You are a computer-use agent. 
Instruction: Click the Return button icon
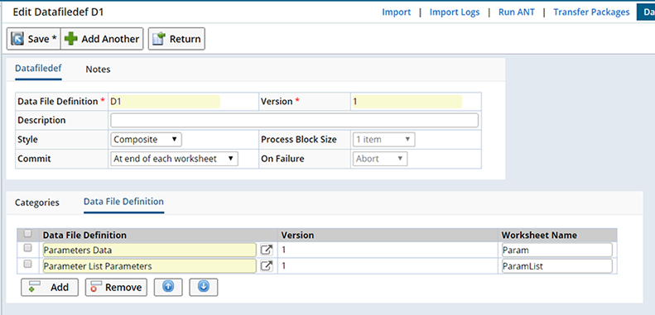click(x=159, y=39)
